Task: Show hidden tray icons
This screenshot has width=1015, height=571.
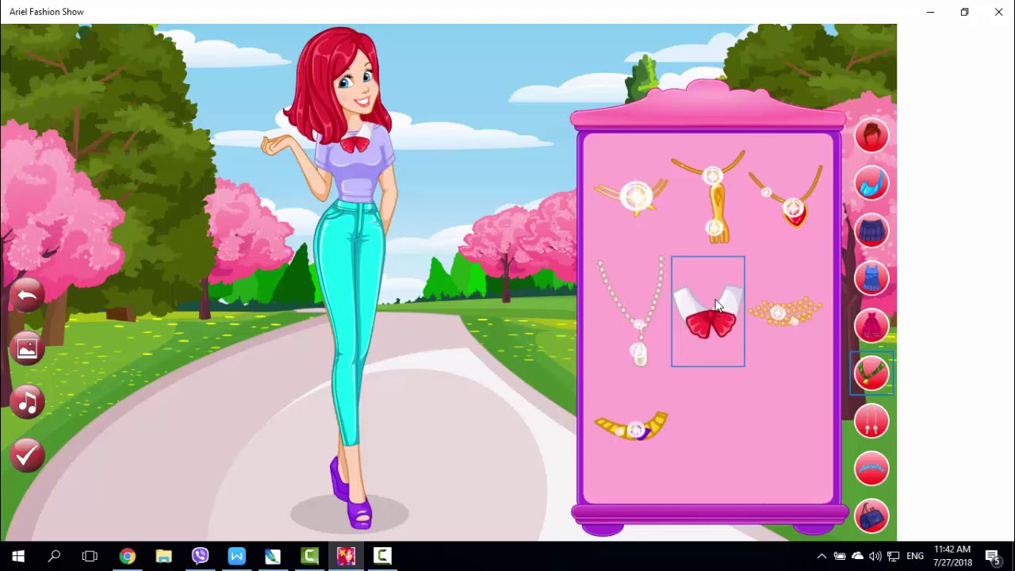Action: (x=822, y=556)
